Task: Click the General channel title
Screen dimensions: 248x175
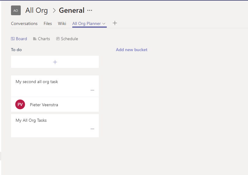Action: click(72, 10)
